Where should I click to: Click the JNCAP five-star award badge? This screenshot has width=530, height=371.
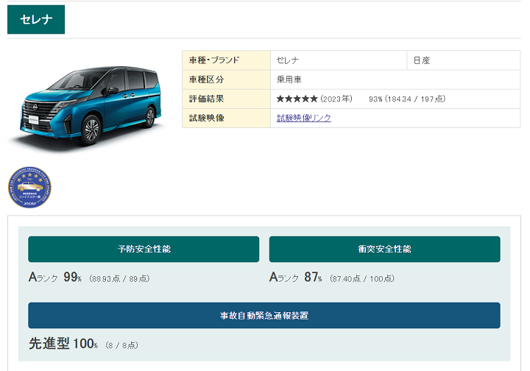pos(29,187)
